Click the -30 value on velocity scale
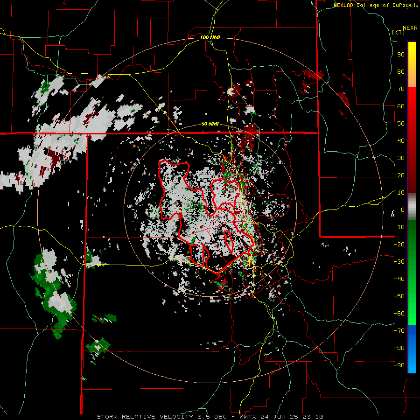 point(399,262)
